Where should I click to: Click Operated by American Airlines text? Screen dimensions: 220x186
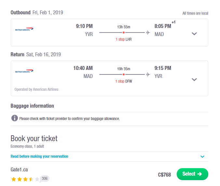[36, 89]
